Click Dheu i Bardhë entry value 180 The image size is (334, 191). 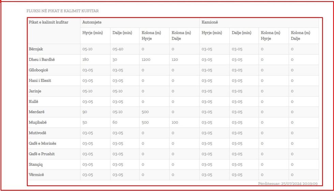[x=86, y=59]
